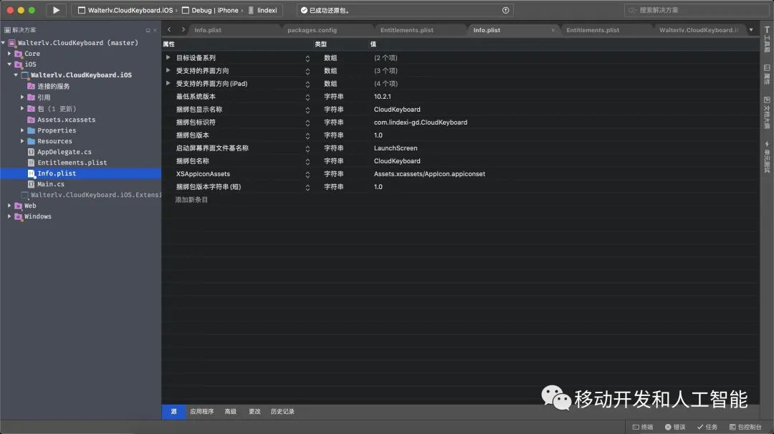Viewport: 774px width, 434px height.
Task: Click the Assets.xcassets folder icon
Action: (31, 120)
